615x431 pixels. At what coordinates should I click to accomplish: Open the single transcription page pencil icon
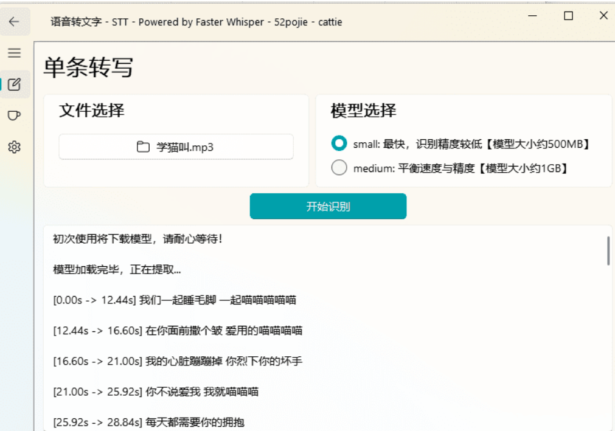[14, 84]
